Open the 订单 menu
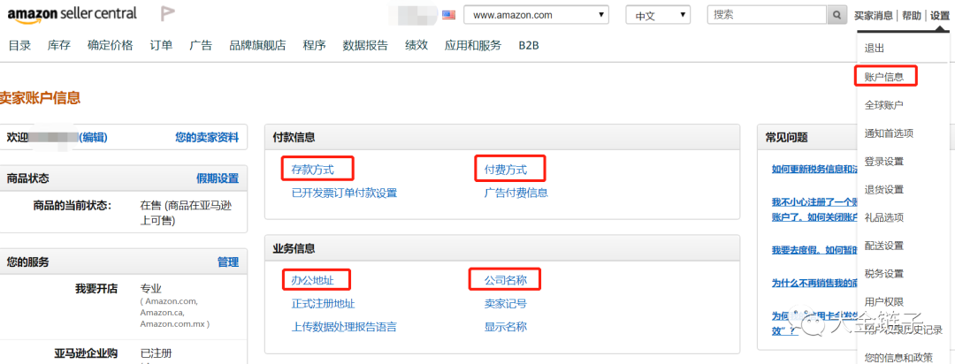 click(162, 45)
